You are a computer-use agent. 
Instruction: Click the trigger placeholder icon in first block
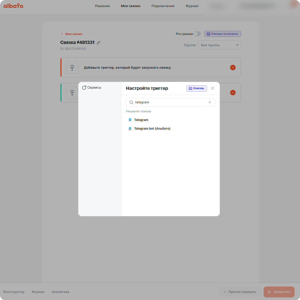(72, 68)
